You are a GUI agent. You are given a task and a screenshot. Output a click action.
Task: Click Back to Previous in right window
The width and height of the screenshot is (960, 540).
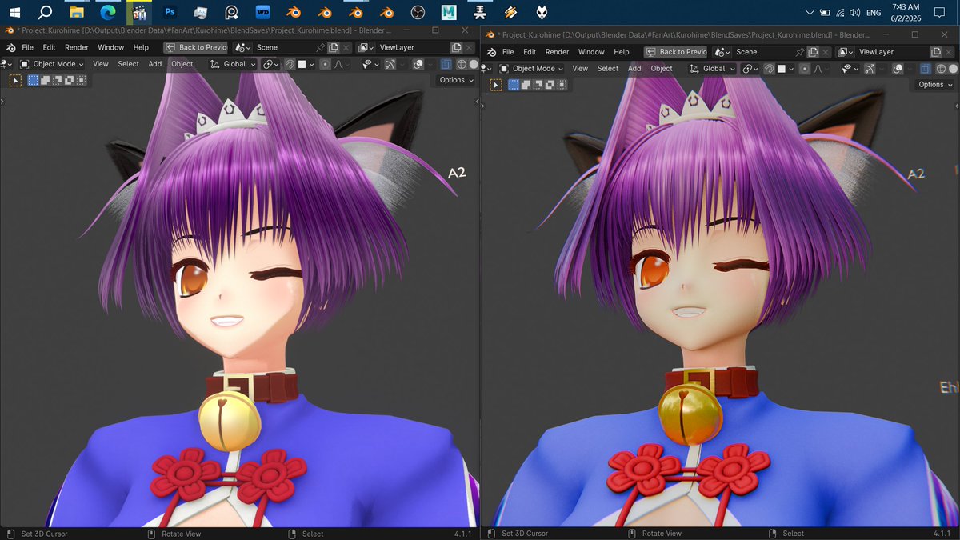pos(677,52)
